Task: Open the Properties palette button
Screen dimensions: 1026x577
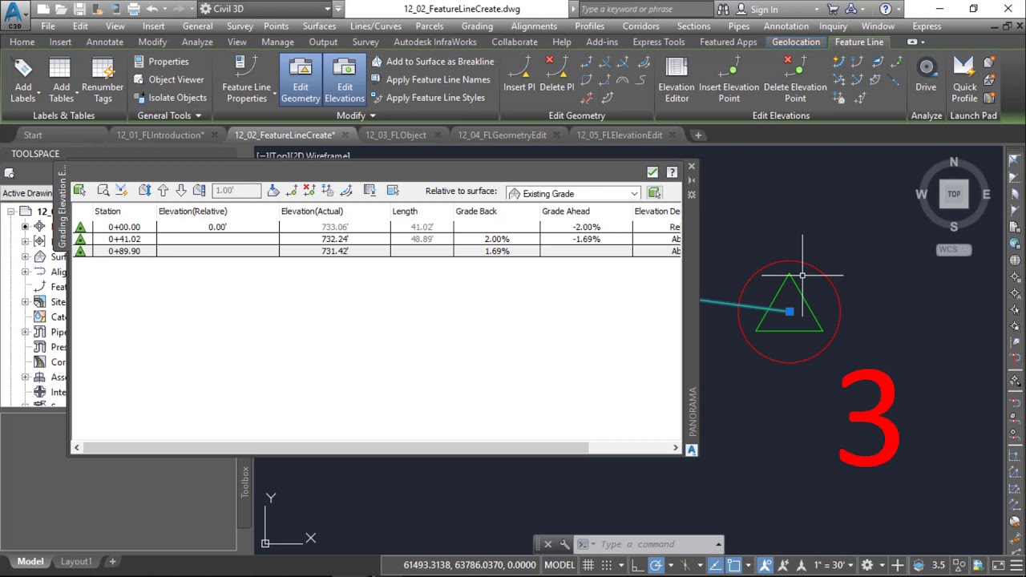Action: [x=161, y=61]
